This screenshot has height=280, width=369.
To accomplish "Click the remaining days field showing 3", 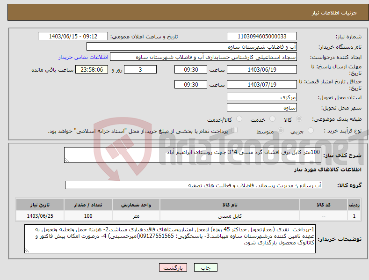I will pos(140,69).
